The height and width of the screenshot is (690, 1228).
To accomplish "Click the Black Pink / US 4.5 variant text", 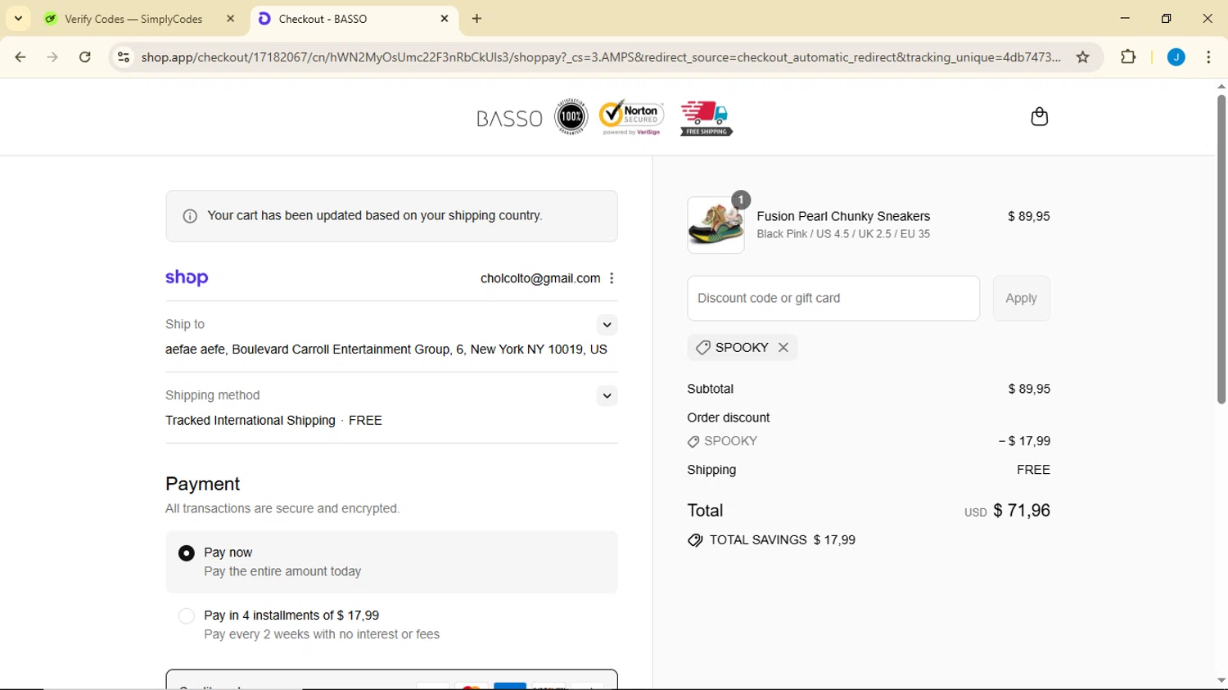I will [x=843, y=234].
